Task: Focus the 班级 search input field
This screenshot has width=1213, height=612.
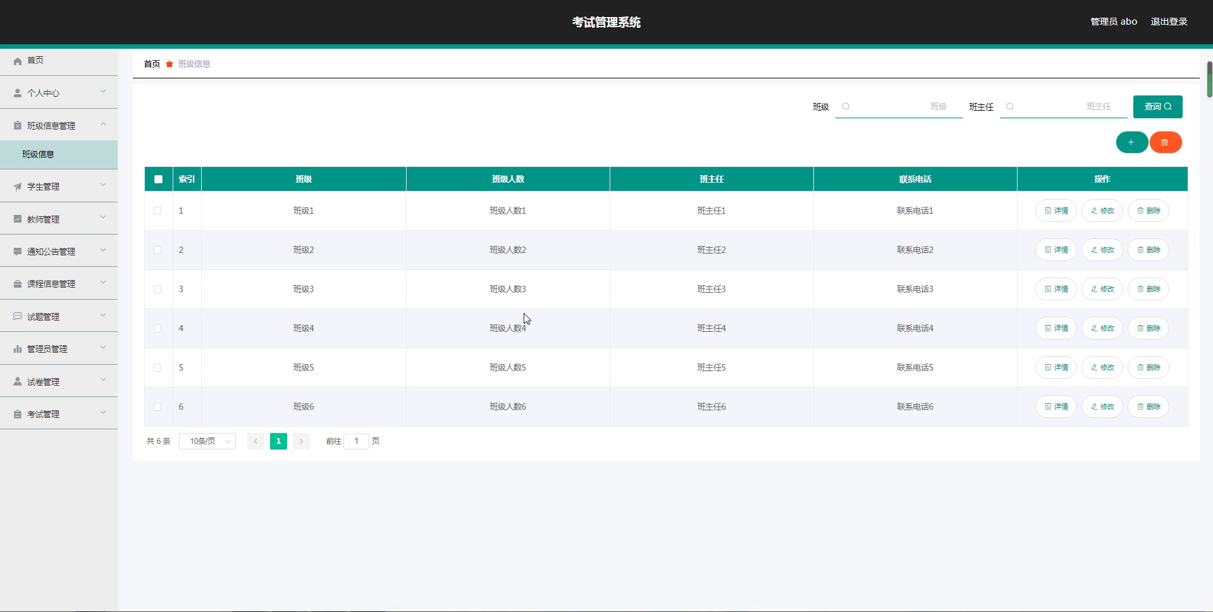Action: (x=899, y=106)
